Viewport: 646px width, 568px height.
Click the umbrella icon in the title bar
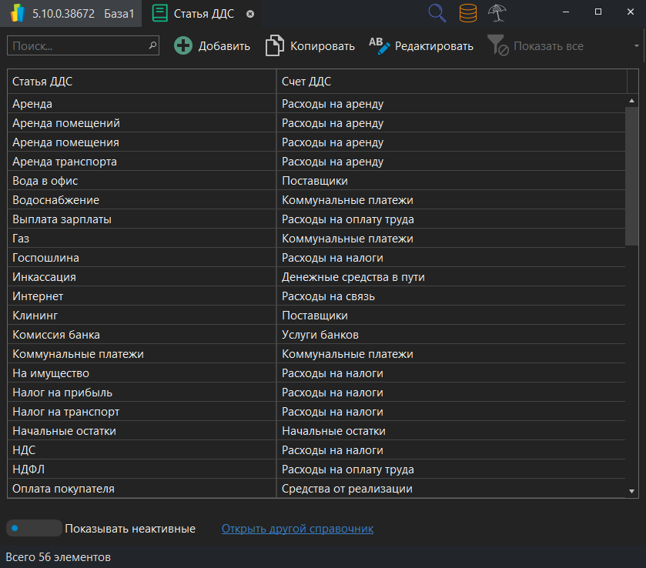pyautogui.click(x=497, y=12)
